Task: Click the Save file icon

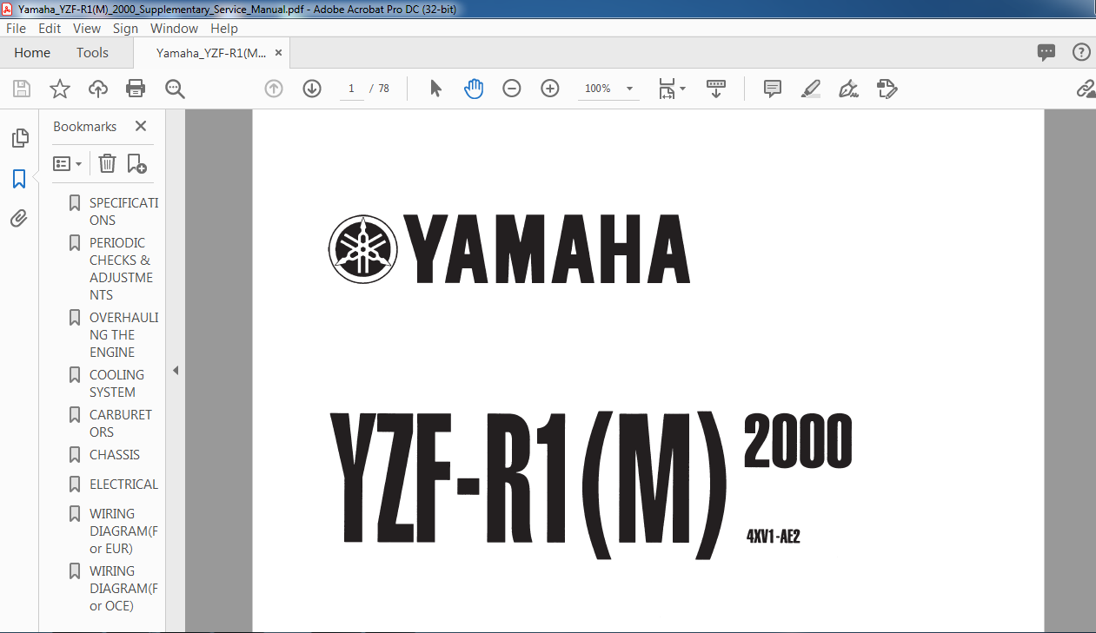Action: [22, 89]
